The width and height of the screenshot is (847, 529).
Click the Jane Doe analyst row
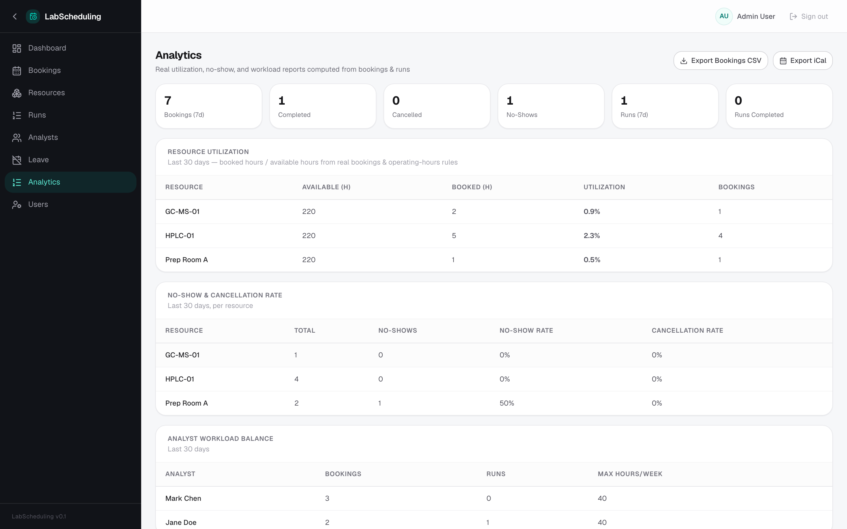point(494,520)
